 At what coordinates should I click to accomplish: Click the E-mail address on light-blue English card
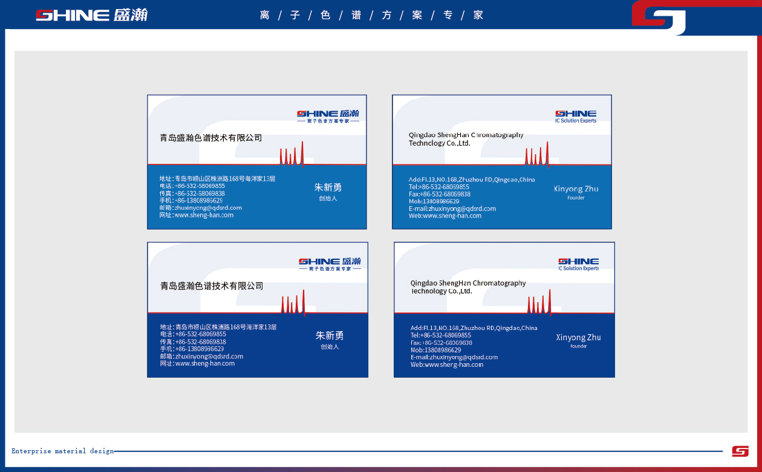tap(452, 209)
